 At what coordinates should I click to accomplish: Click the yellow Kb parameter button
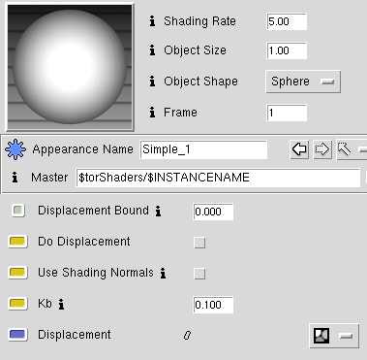point(17,304)
